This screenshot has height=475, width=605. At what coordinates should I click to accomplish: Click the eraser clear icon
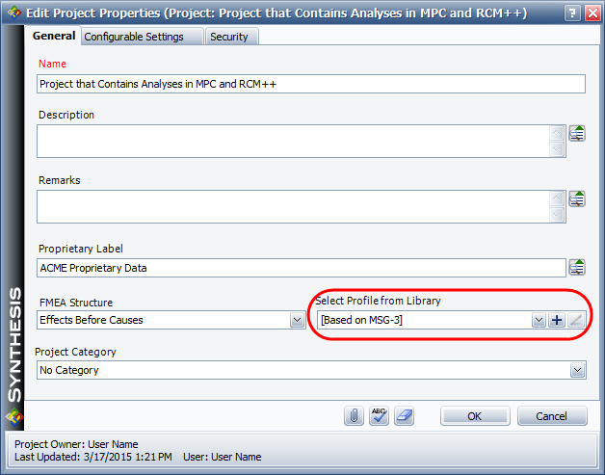click(405, 416)
